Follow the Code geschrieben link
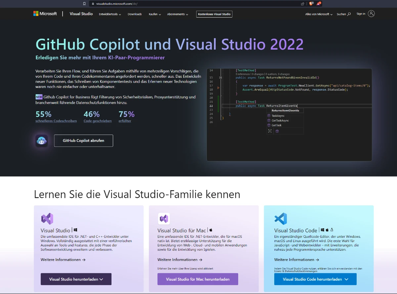 (98, 121)
